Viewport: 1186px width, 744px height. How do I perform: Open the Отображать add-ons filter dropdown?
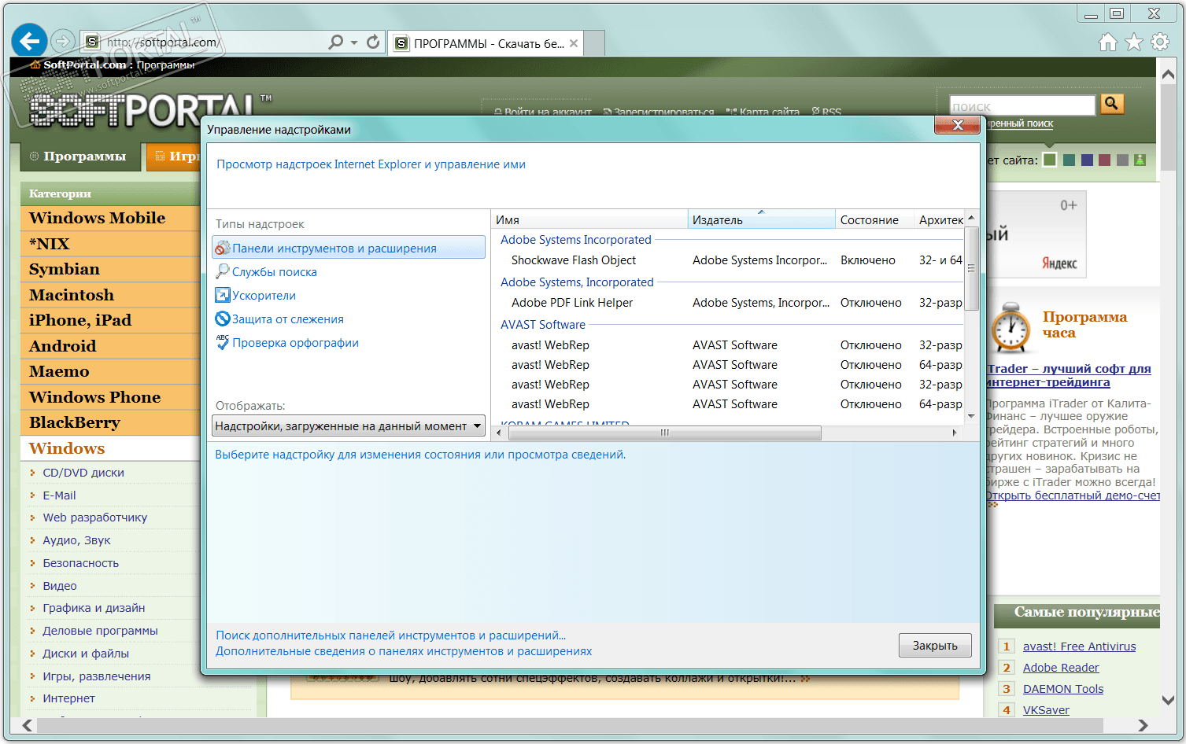pyautogui.click(x=349, y=425)
